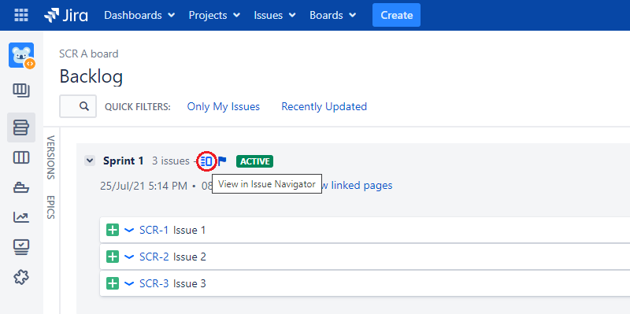This screenshot has width=630, height=314.
Task: Click the SCR A board breadcrumb
Action: coord(89,54)
